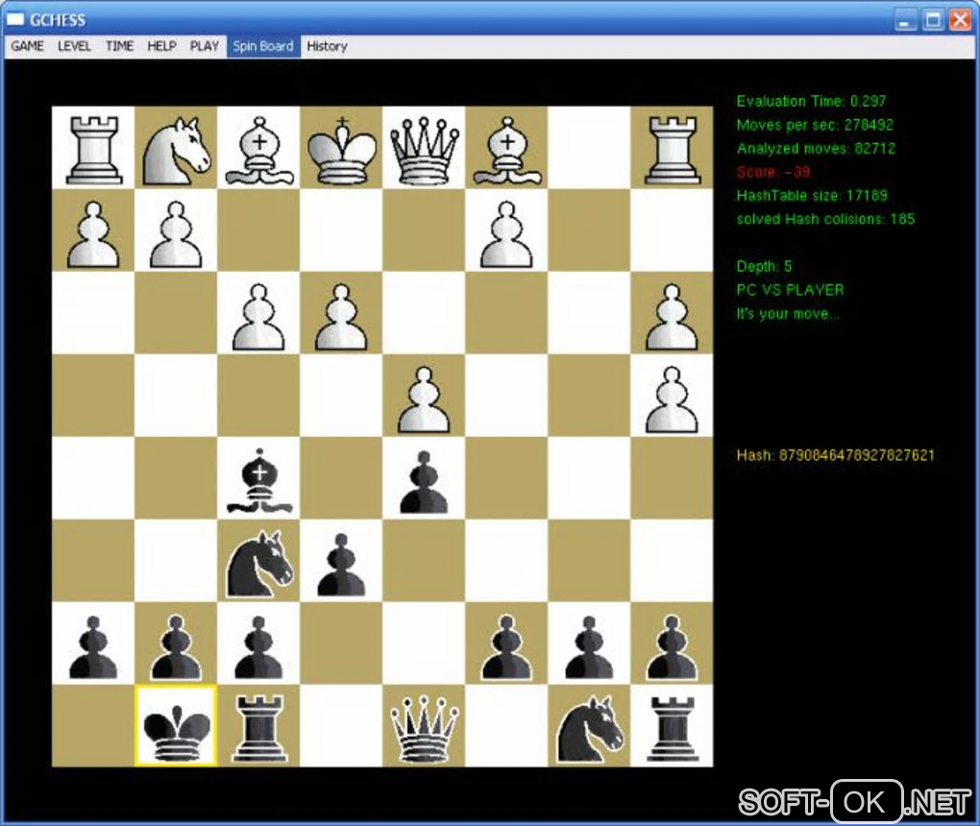Click empty bottom-left corner square beside black king
The height and width of the screenshot is (826, 980).
pos(93,726)
